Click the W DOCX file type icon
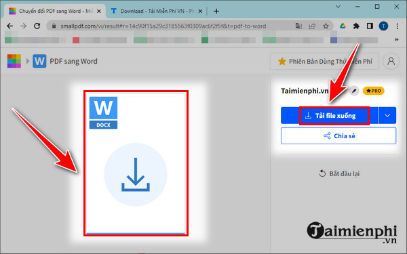407x254 pixels. click(x=103, y=112)
